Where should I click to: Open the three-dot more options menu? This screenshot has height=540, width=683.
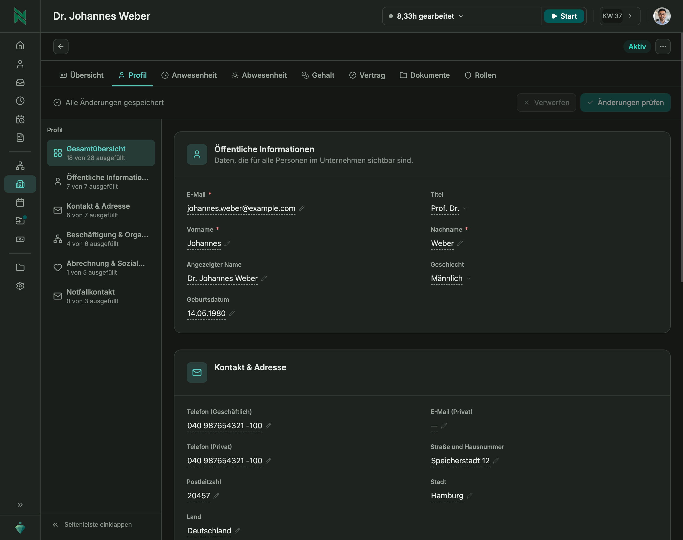pyautogui.click(x=663, y=47)
